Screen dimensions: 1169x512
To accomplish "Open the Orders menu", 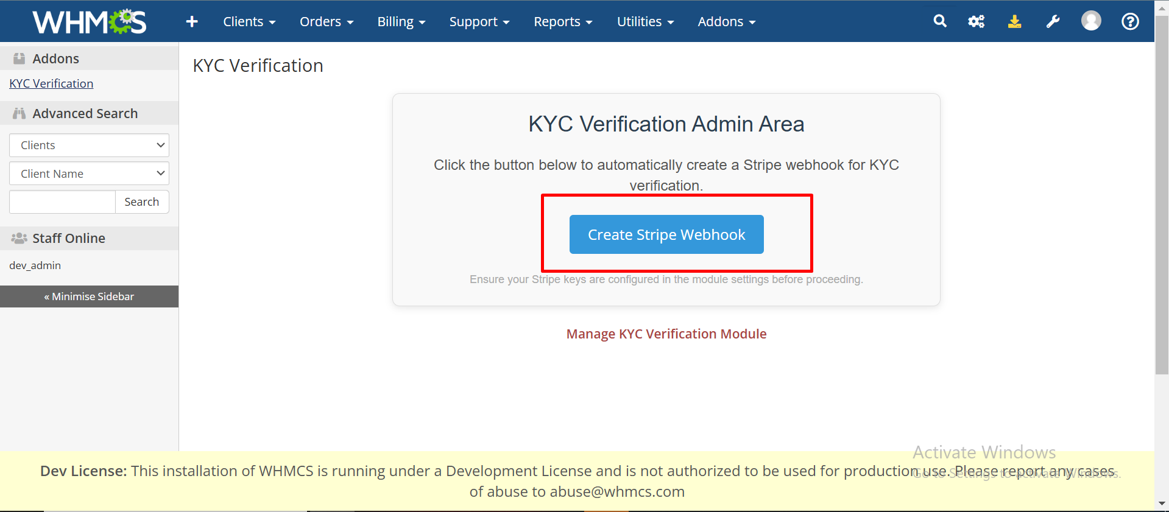I will pyautogui.click(x=327, y=22).
